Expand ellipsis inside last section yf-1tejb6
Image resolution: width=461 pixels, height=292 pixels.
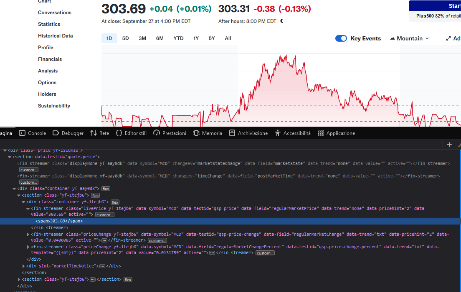92,280
